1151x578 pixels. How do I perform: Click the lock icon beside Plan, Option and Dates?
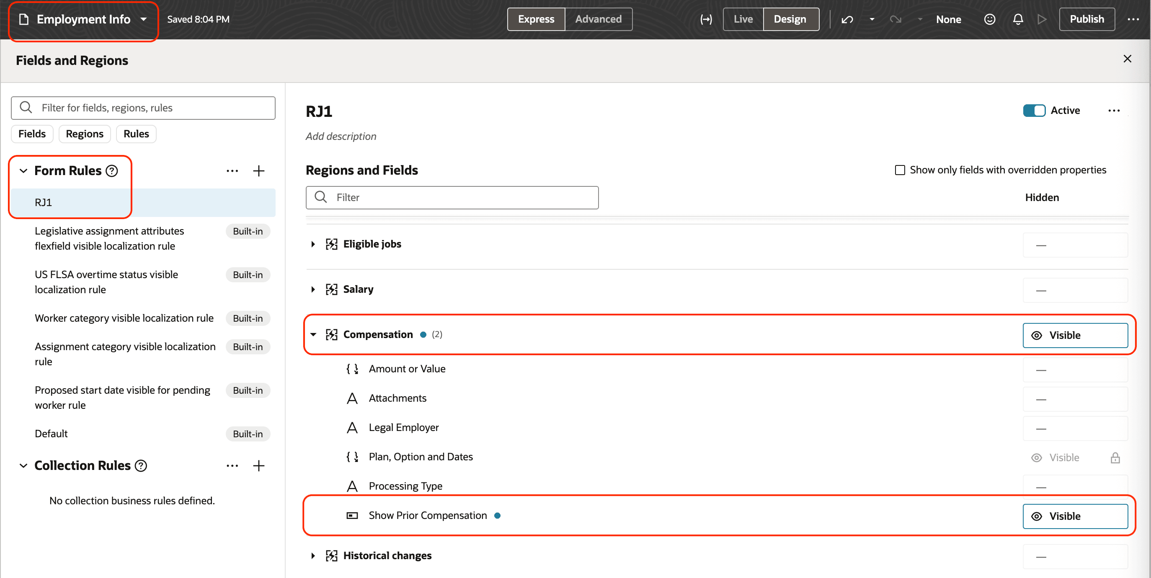point(1115,458)
